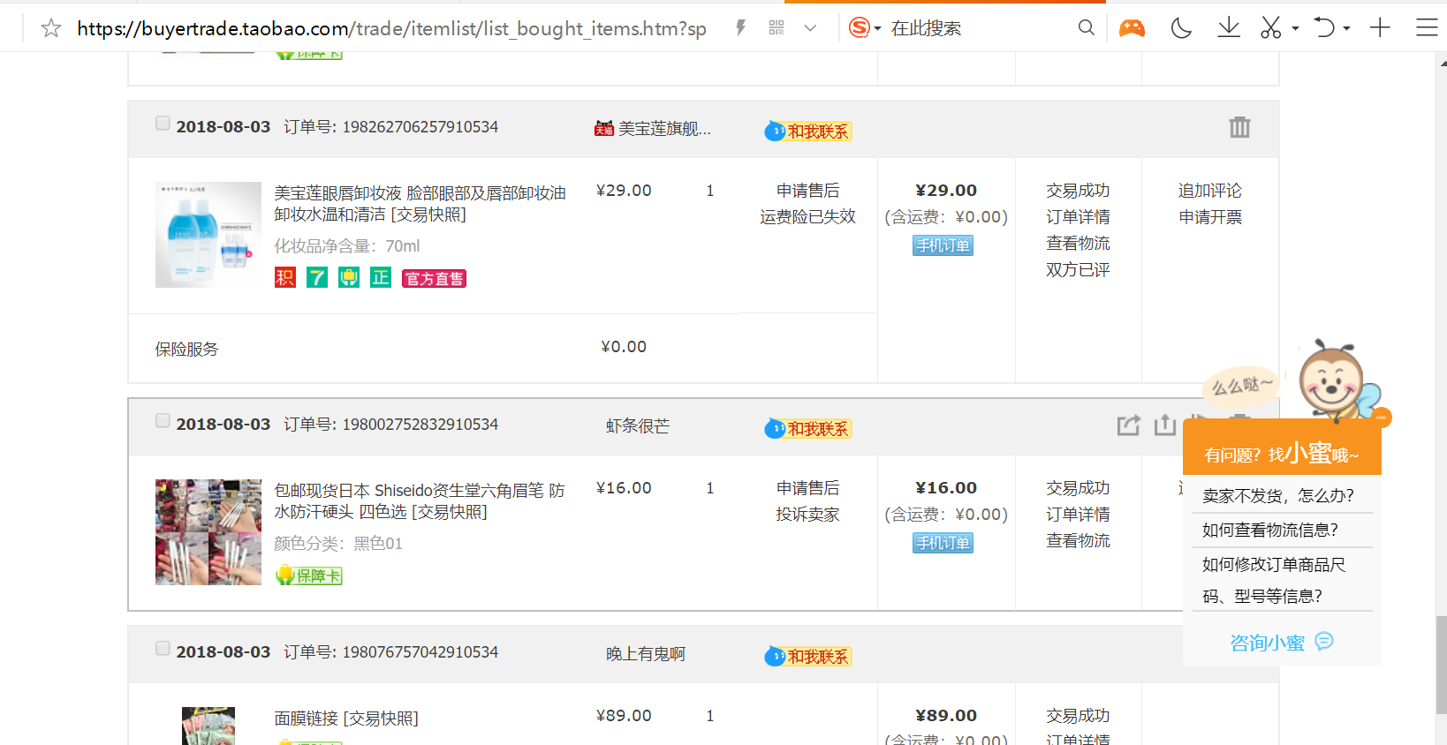Delete the 美宝莲 order with trash icon
Screen dimensions: 1447x745
point(1239,127)
